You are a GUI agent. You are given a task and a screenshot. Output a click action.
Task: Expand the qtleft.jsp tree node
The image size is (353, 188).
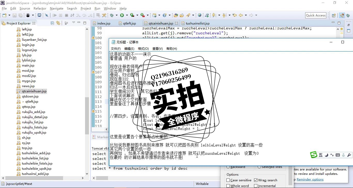click(23, 102)
